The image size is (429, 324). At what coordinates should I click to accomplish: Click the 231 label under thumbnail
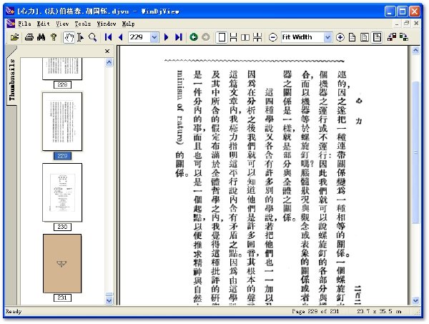tap(62, 298)
